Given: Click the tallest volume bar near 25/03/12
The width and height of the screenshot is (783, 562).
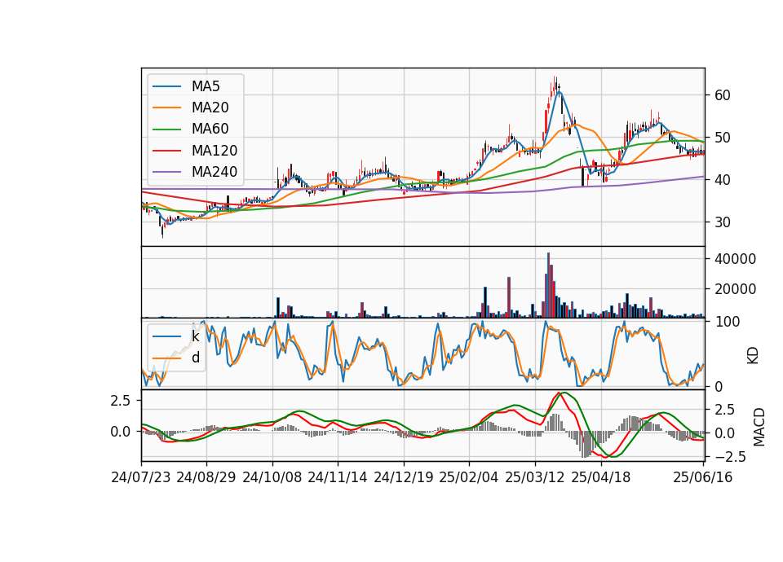Looking at the screenshot, I should (548, 285).
